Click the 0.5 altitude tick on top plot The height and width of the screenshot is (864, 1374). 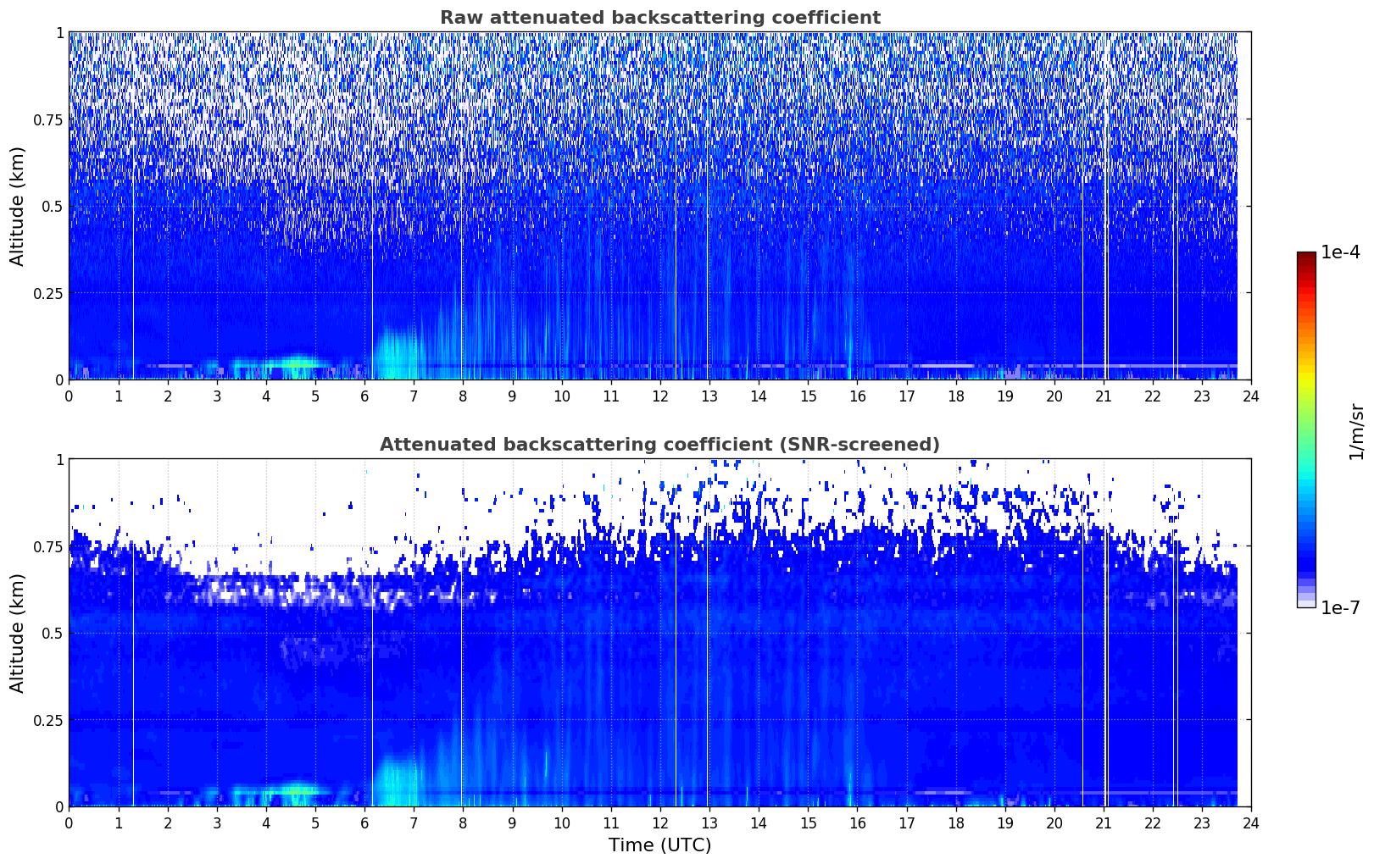tap(51, 206)
